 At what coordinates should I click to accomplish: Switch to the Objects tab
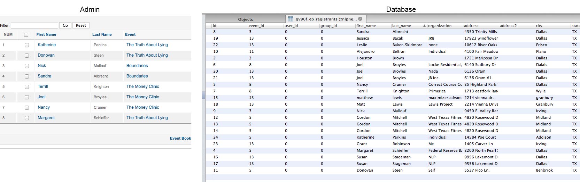[x=245, y=19]
